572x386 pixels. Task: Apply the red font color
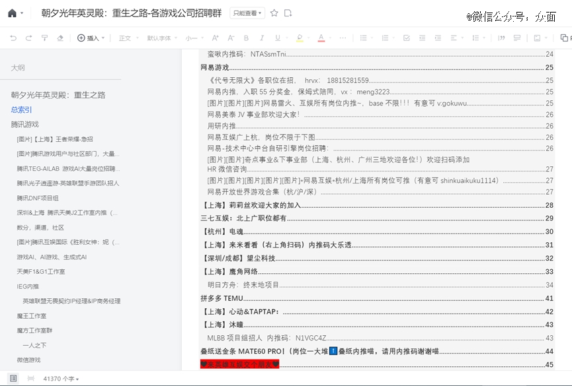point(321,38)
